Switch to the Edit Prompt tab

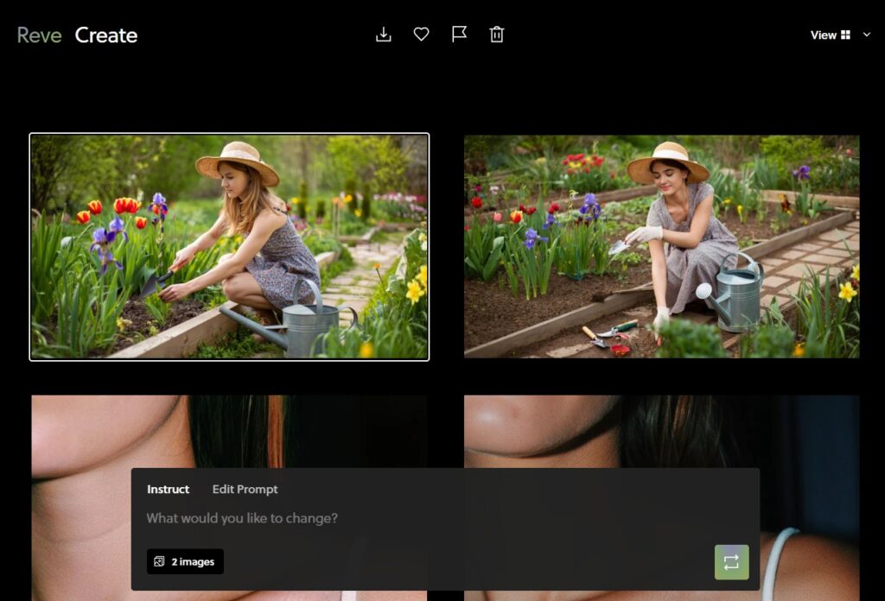click(x=245, y=490)
